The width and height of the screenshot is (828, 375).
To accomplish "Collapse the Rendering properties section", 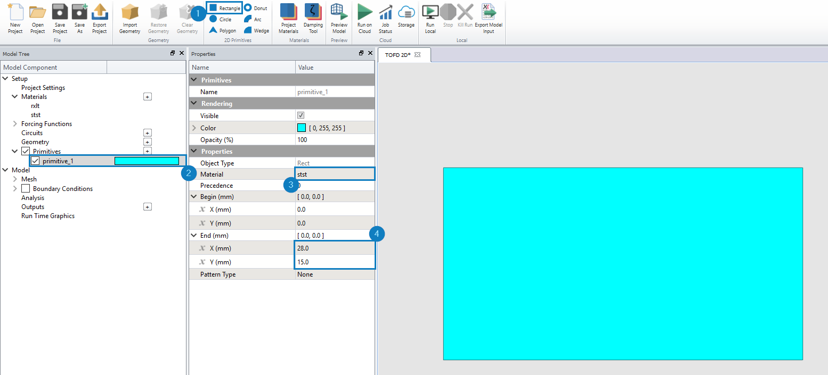I will coord(194,104).
